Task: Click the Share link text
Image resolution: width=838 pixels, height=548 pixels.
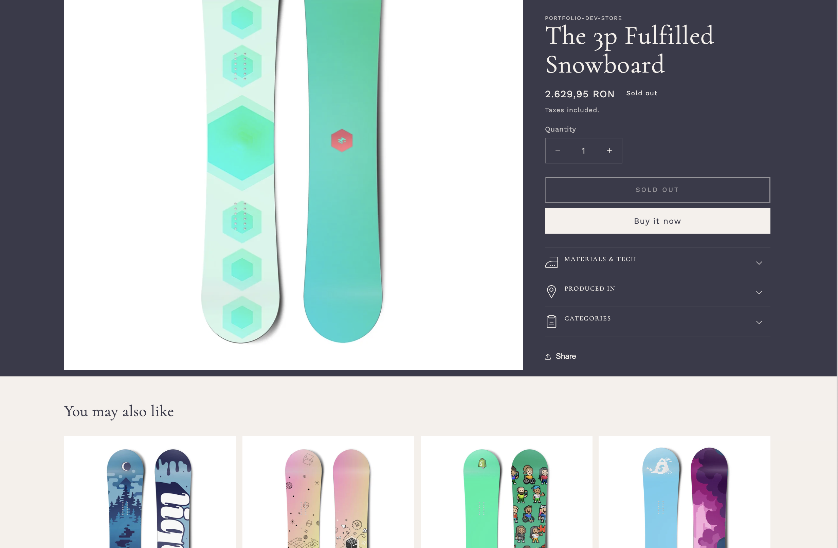Action: [x=566, y=356]
